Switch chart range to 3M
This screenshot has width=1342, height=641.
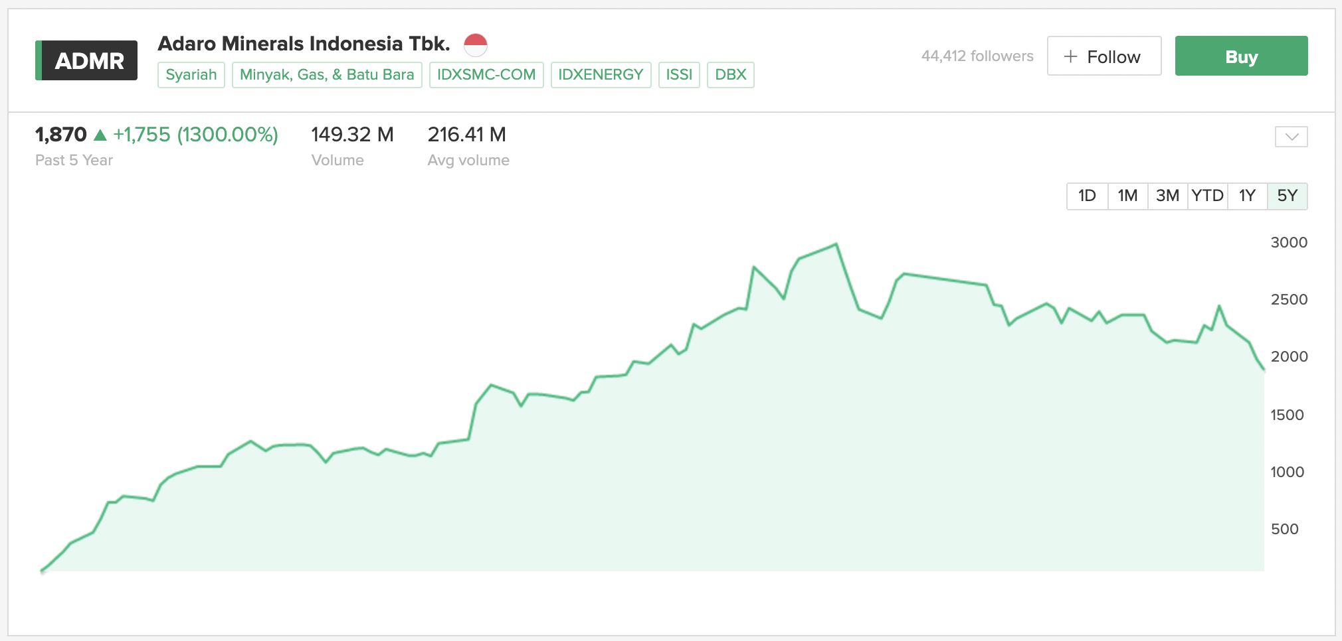coord(1168,196)
